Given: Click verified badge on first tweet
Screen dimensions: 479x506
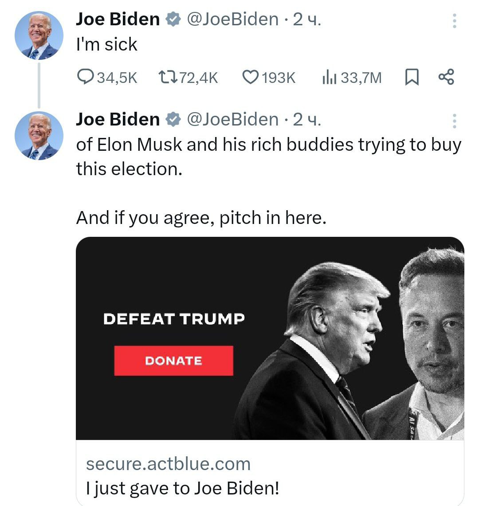Looking at the screenshot, I should 173,20.
